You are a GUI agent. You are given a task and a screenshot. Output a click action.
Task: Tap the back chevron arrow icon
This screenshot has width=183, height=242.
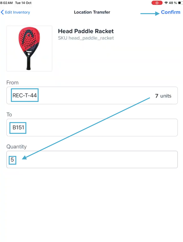tap(2, 12)
